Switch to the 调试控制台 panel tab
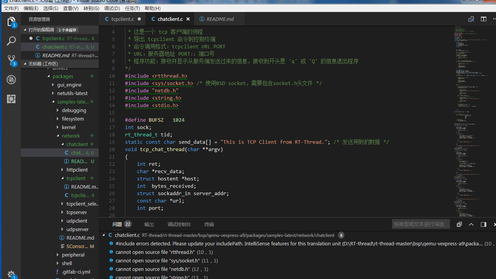496x279 pixels. point(179,224)
